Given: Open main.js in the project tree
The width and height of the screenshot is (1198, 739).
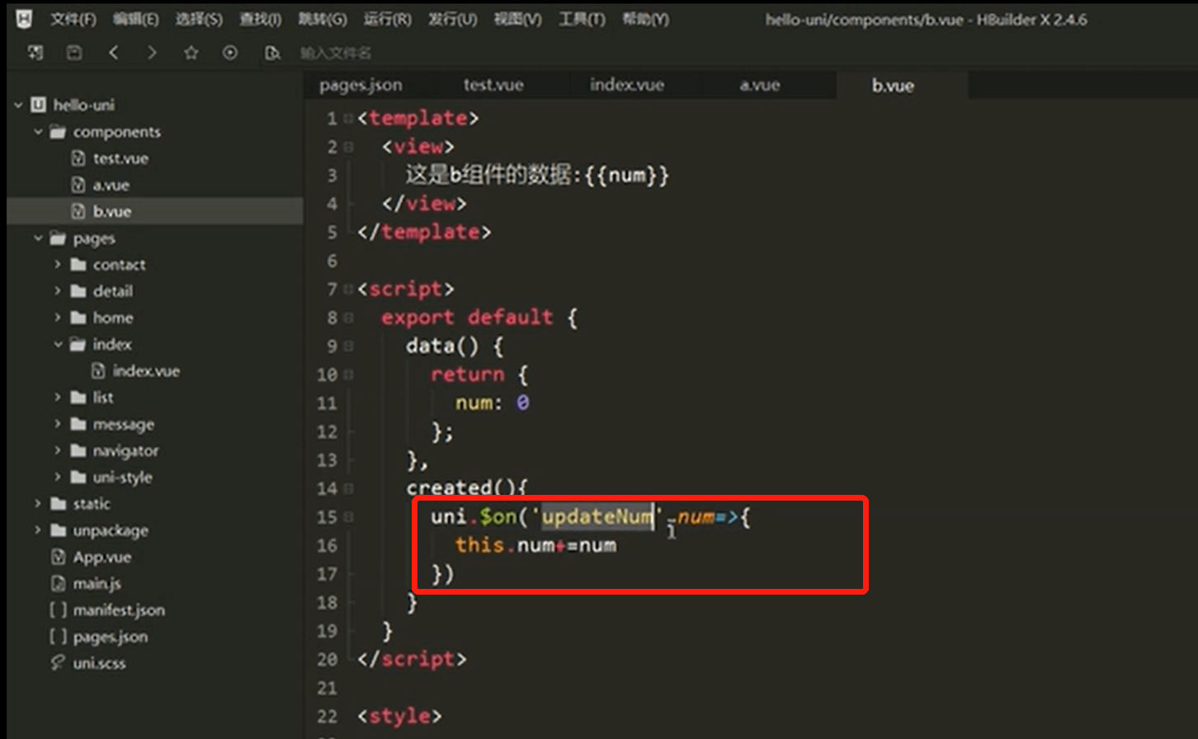Looking at the screenshot, I should (x=97, y=583).
